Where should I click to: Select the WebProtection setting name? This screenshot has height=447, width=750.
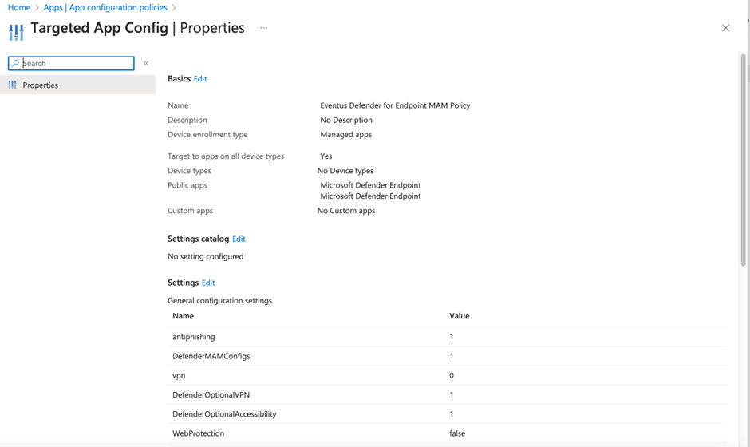pos(198,433)
